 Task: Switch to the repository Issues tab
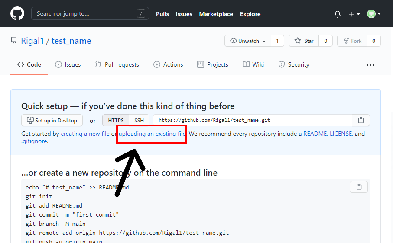[x=68, y=64]
